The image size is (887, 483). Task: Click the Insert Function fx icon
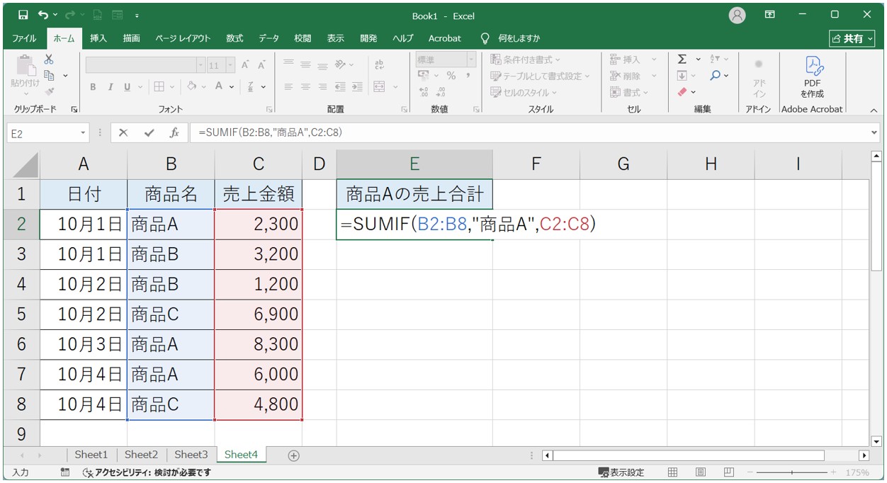tap(175, 132)
